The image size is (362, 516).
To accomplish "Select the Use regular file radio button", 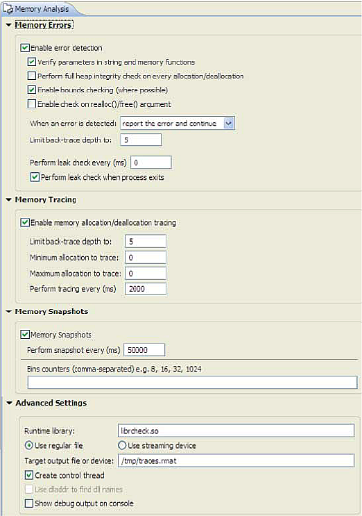I will [29, 446].
